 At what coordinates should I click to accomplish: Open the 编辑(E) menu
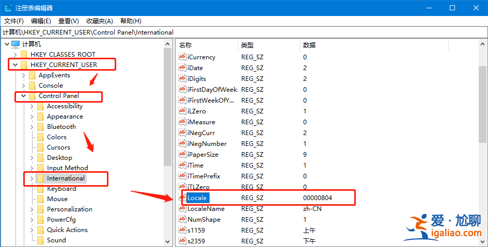(41, 21)
